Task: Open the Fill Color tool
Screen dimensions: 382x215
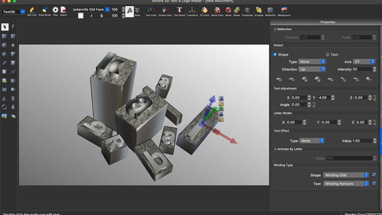Action: click(x=204, y=11)
